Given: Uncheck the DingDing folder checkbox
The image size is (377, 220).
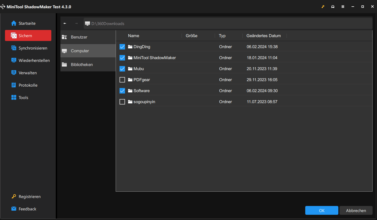Looking at the screenshot, I should click(x=122, y=47).
